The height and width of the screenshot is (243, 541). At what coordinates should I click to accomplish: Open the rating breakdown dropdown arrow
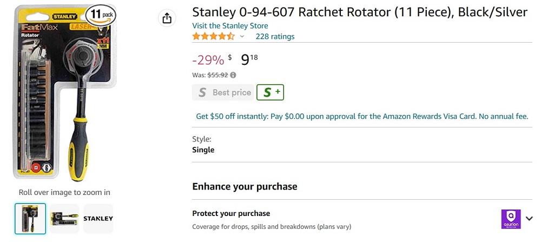tap(242, 37)
